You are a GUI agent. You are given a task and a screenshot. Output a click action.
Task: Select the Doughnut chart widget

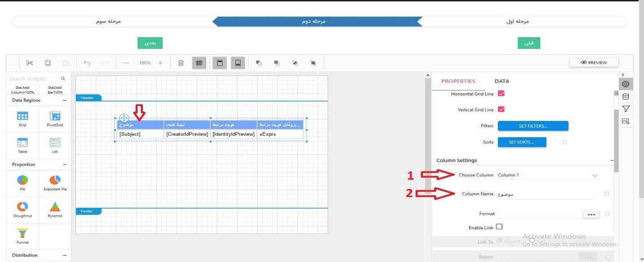[x=22, y=209]
